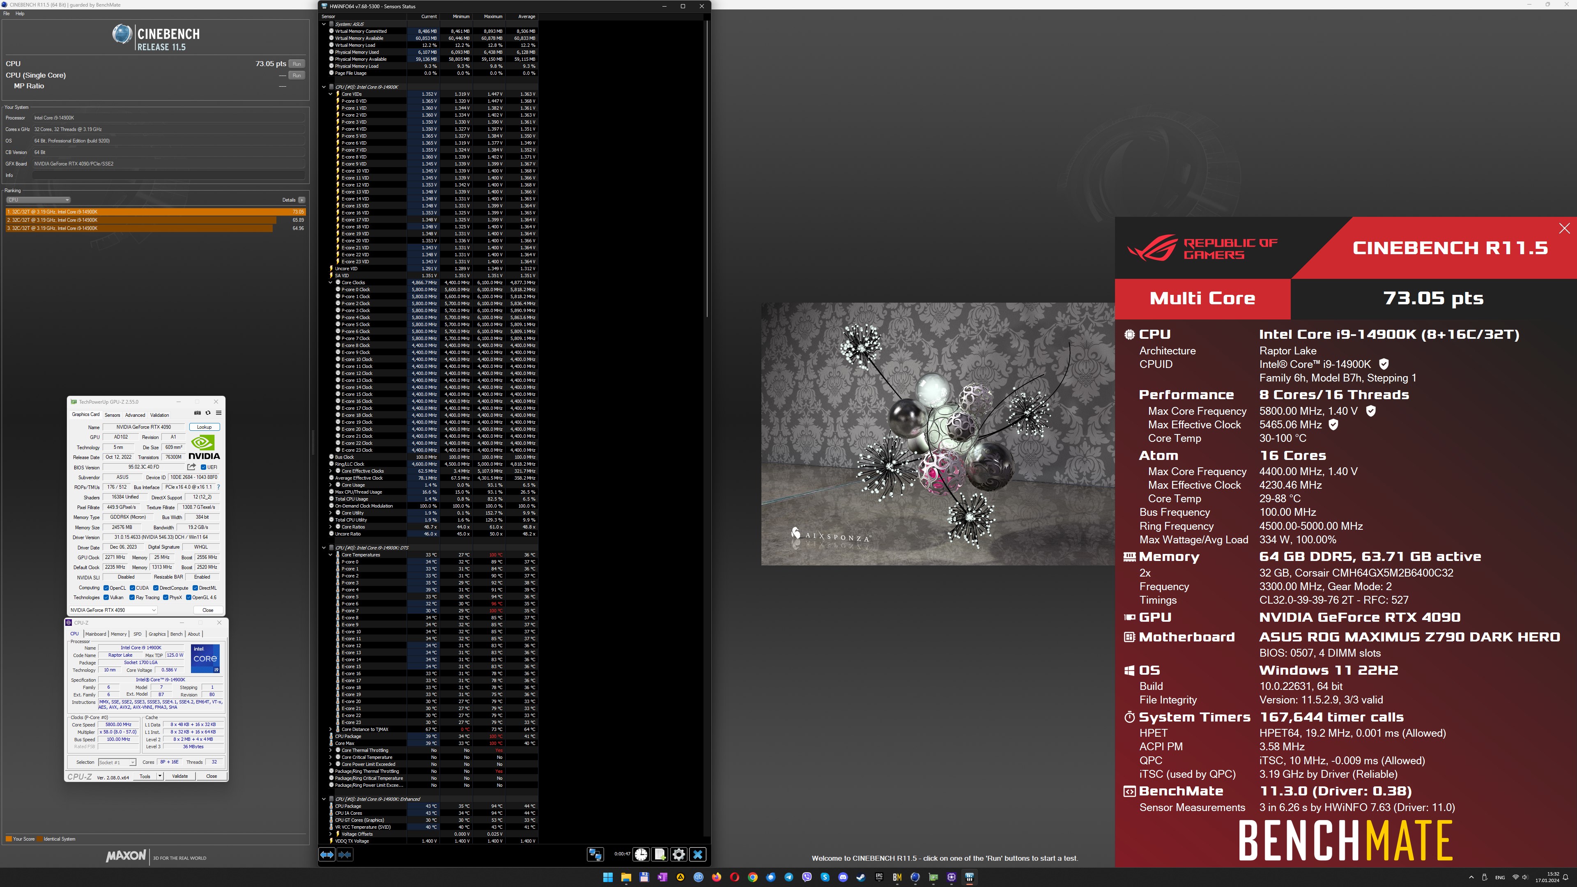Image resolution: width=1577 pixels, height=887 pixels.
Task: Switch to GPU-Z Validation tab
Action: [x=160, y=415]
